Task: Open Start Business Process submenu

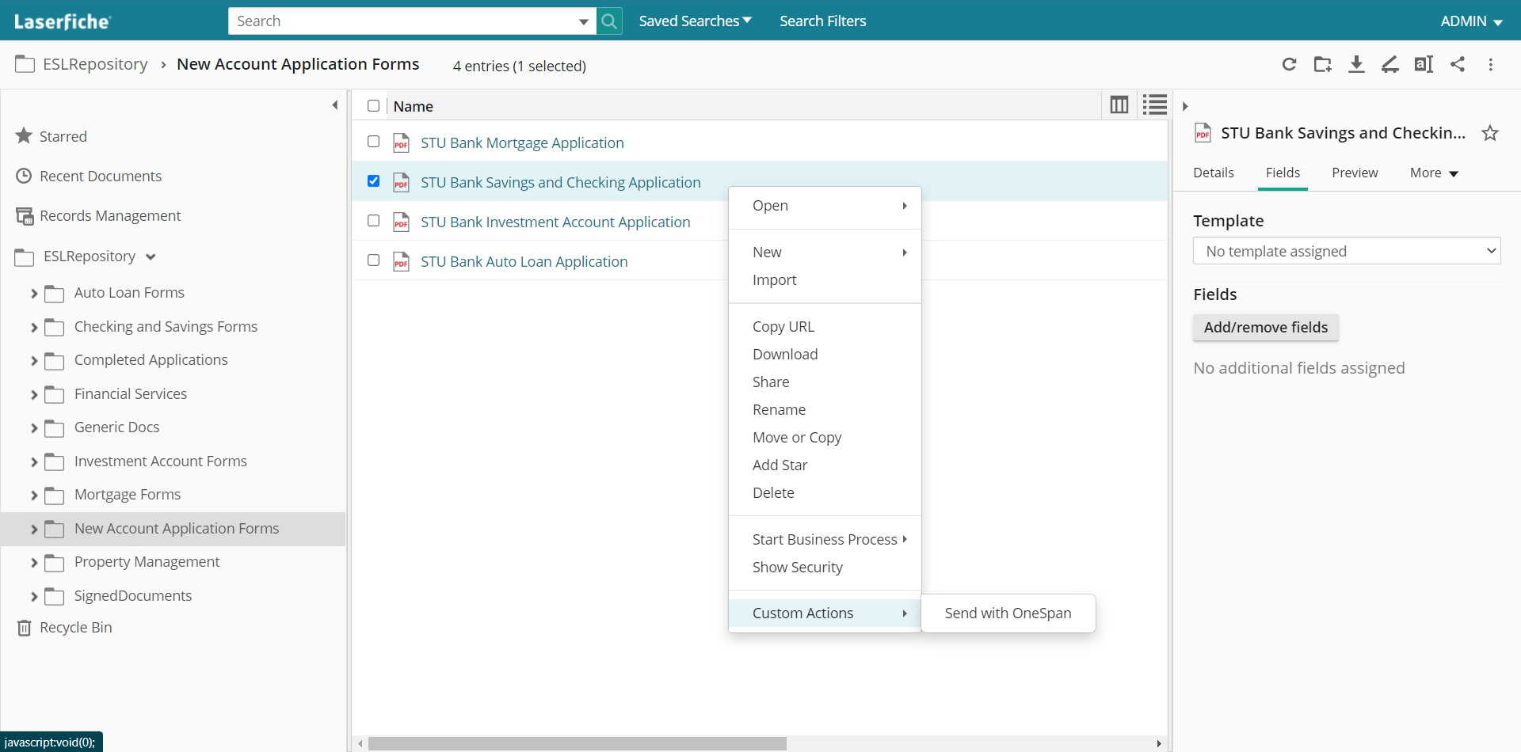Action: pyautogui.click(x=825, y=540)
